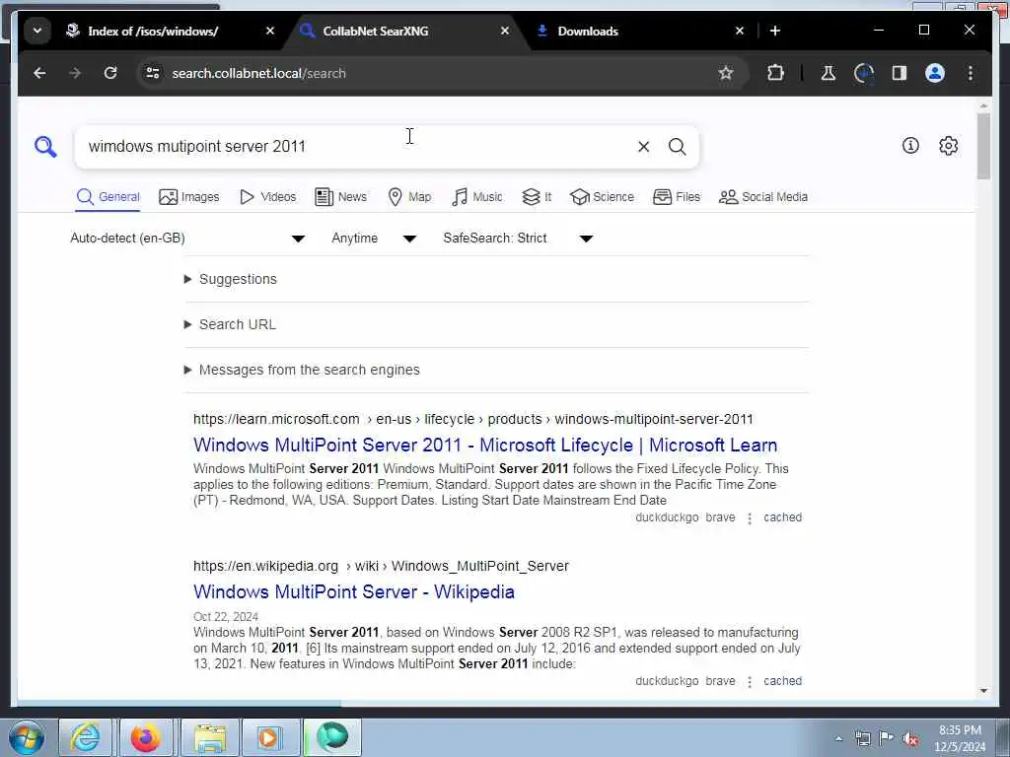Viewport: 1010px width, 757px height.
Task: Switch to Index of /isos/windows/ tab
Action: tap(154, 31)
